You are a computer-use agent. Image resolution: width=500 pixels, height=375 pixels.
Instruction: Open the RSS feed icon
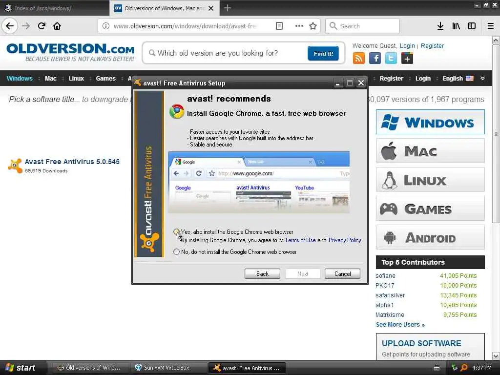coord(359,59)
